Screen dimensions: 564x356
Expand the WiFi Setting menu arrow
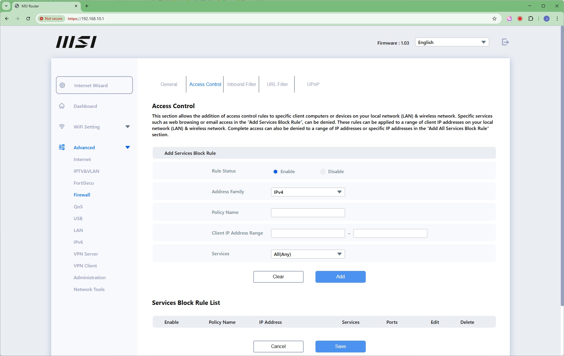click(128, 127)
